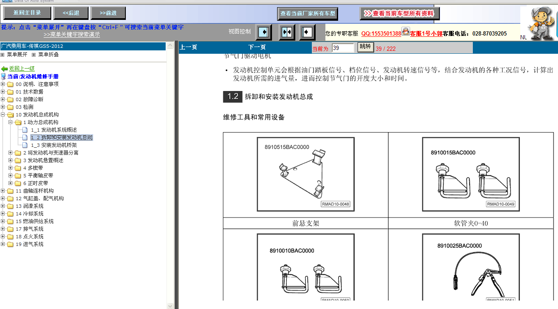Expand the 00 说明、注意事项 node
Viewport: 558px width, 309px height.
coord(3,84)
